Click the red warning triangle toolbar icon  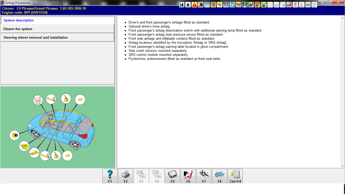(194, 5)
